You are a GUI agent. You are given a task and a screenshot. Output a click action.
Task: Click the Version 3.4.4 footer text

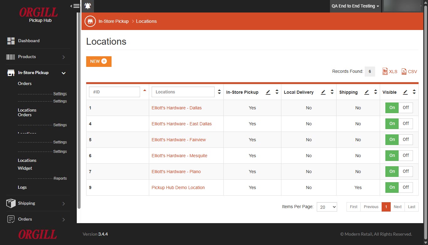click(95, 234)
